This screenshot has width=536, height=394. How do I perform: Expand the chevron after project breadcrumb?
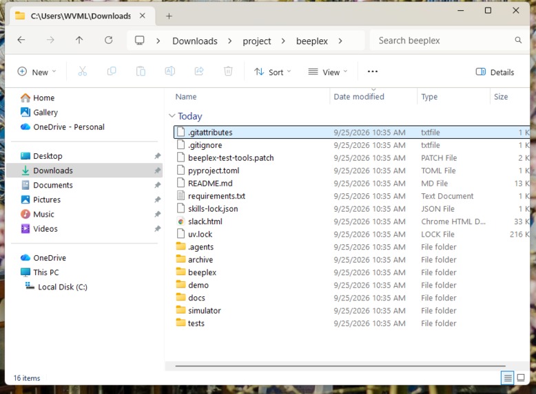pos(283,41)
